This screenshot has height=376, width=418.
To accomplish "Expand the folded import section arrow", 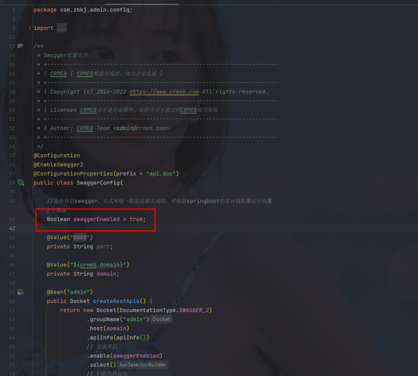I will pyautogui.click(x=30, y=28).
